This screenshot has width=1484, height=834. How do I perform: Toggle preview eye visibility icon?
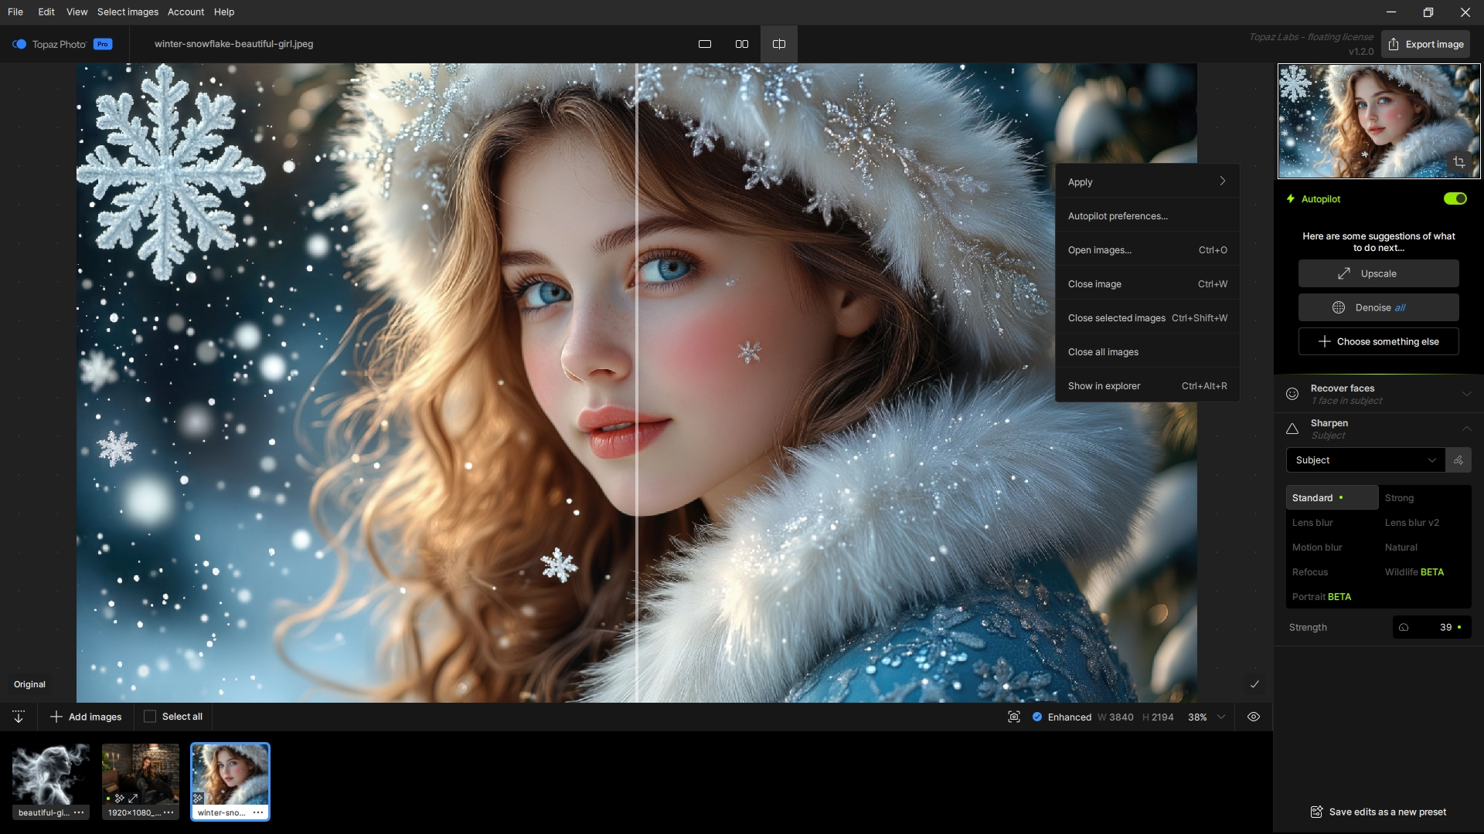tap(1254, 717)
